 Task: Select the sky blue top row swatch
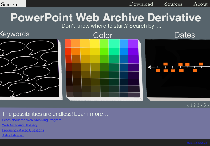pos(124,43)
